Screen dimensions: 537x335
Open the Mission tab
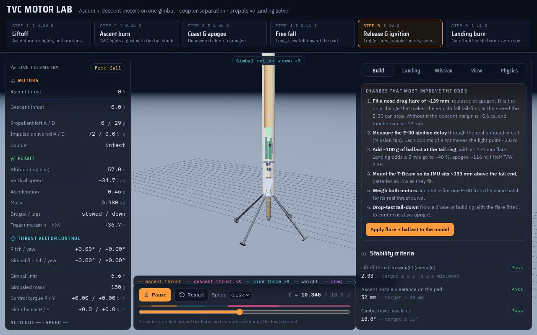(x=443, y=70)
